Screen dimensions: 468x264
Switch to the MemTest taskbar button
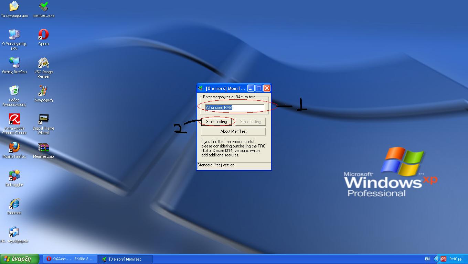point(125,259)
